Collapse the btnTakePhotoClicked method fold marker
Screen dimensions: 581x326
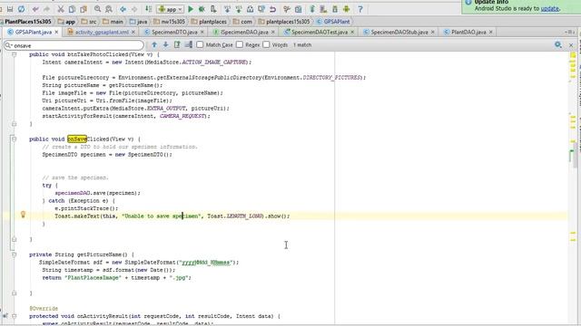(15, 54)
